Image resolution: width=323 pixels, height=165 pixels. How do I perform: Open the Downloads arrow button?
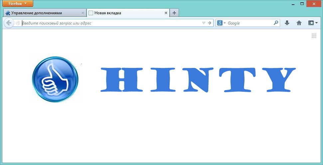(287, 23)
